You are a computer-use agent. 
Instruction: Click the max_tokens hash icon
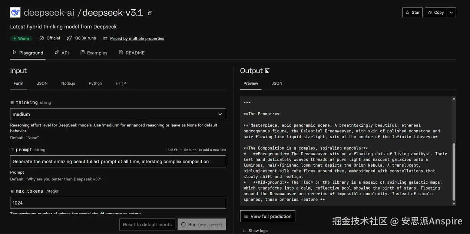point(12,191)
